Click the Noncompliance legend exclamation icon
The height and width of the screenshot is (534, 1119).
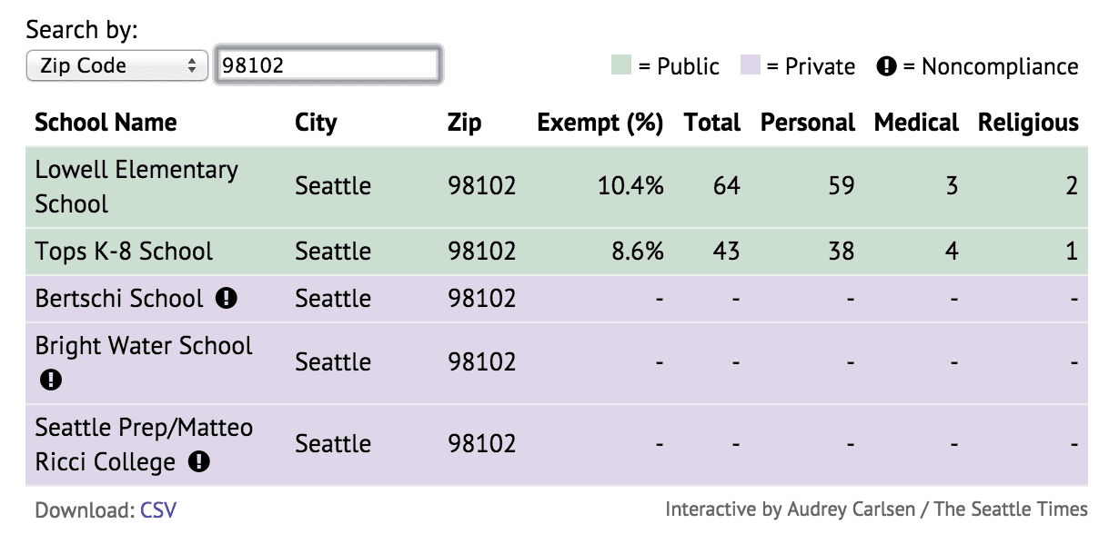click(x=886, y=66)
